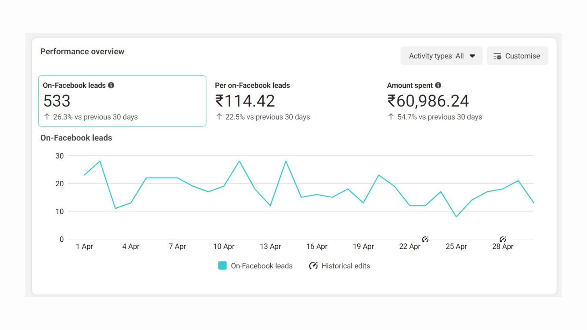The height and width of the screenshot is (330, 587).
Task: Click the chart peak at 14 Apr
Action: point(286,161)
